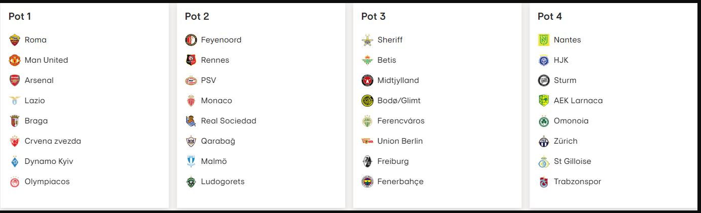The image size is (701, 213).
Task: Click the Feyenoord club crest
Action: [x=191, y=40]
